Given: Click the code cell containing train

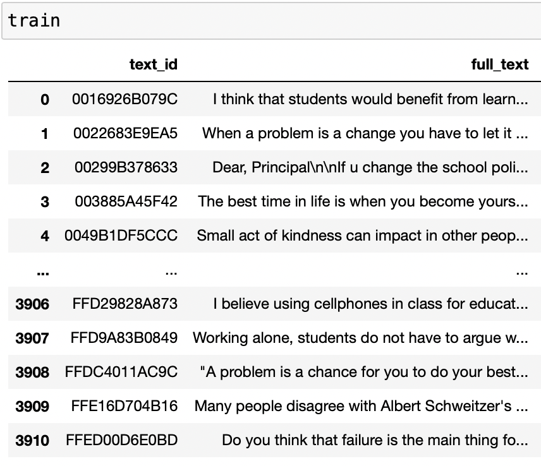Looking at the screenshot, I should (270, 21).
